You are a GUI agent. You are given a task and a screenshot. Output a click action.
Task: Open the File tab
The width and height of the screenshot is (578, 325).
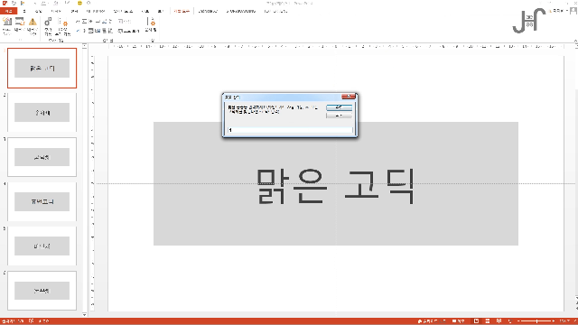click(x=8, y=11)
